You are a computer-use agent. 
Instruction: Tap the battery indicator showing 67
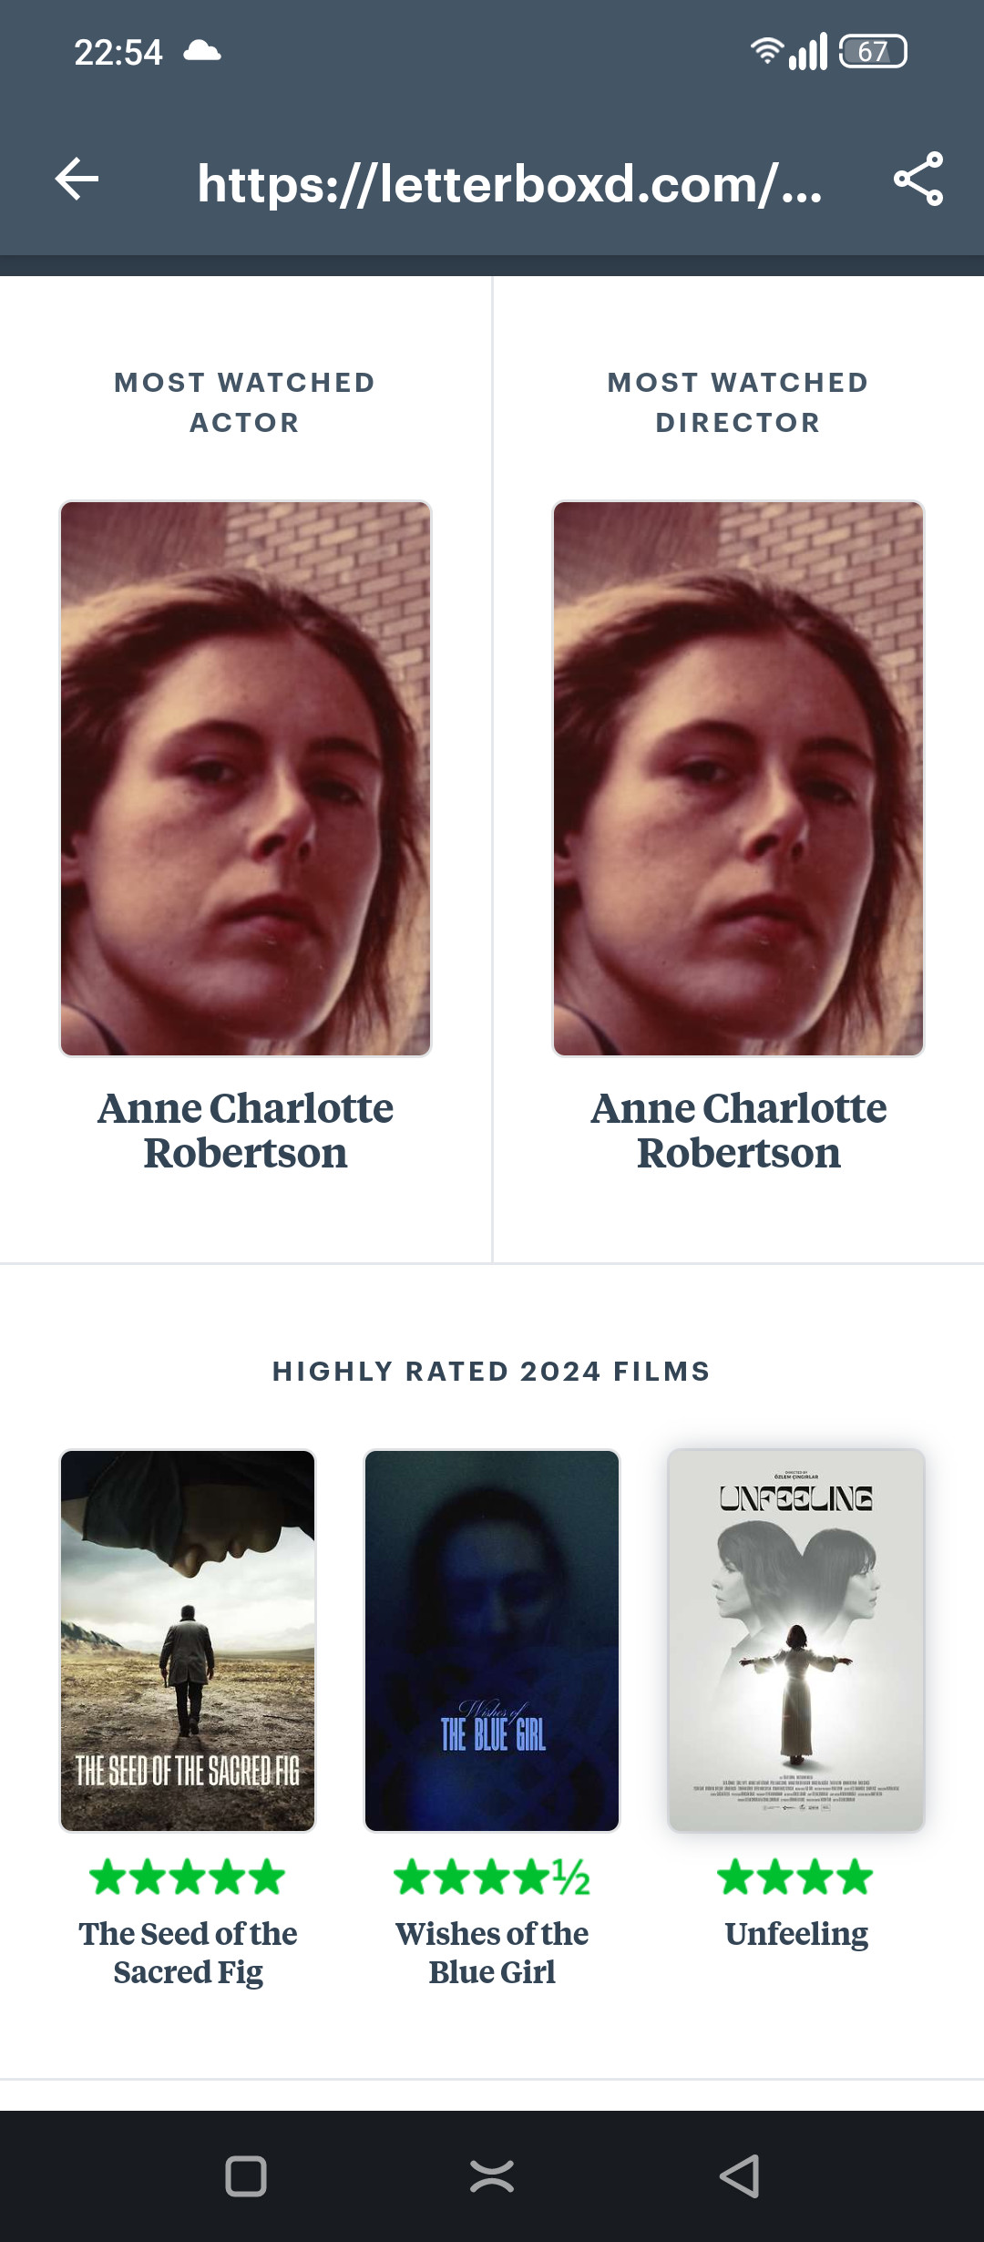pos(873,52)
